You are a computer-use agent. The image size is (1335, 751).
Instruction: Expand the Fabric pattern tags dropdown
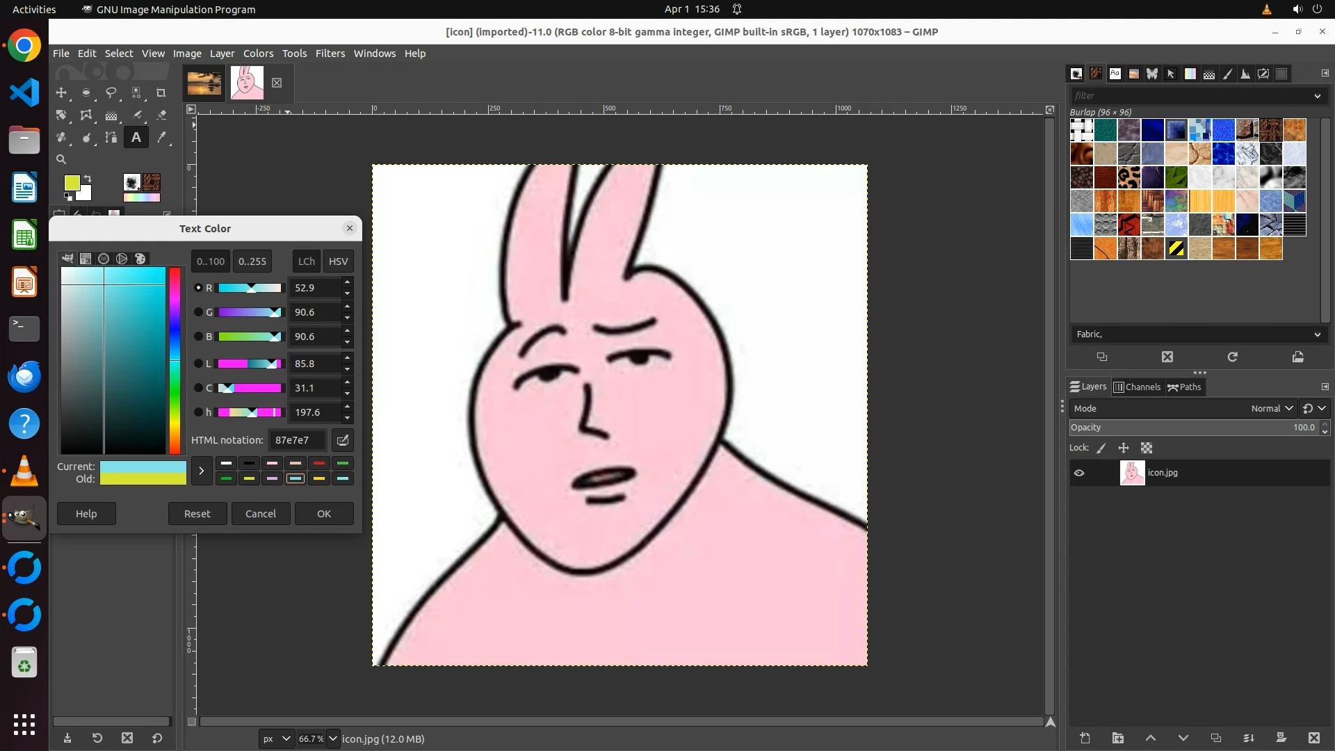point(1317,334)
